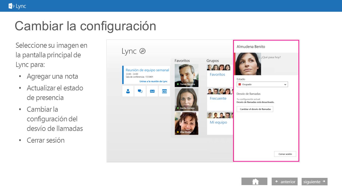
Task: Open the Estado dropdown showing Ocupado
Action: tap(262, 85)
